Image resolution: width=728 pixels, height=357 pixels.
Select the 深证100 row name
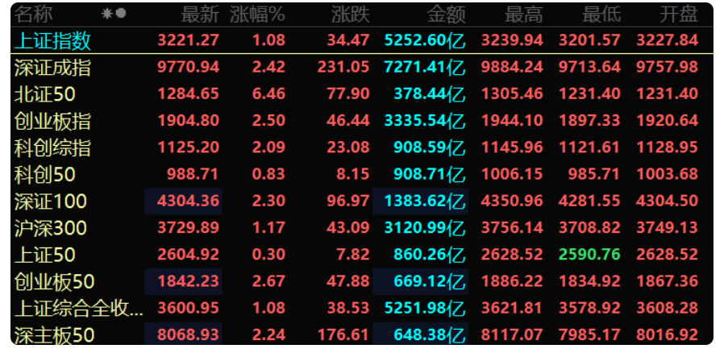51,201
